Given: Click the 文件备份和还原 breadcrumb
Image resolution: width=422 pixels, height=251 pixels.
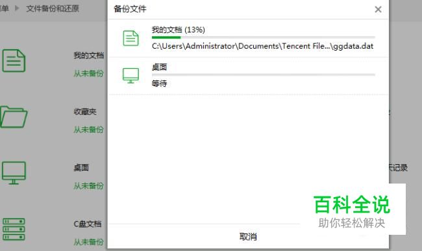Looking at the screenshot, I should point(53,8).
